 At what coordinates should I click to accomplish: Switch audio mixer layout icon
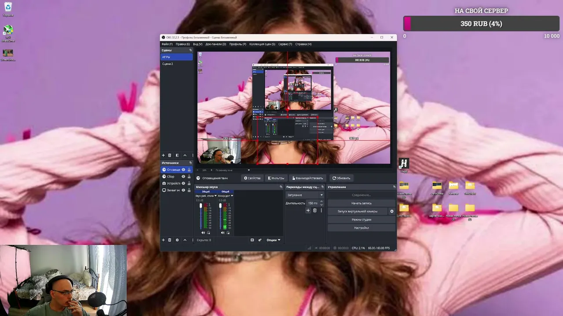[x=252, y=240]
